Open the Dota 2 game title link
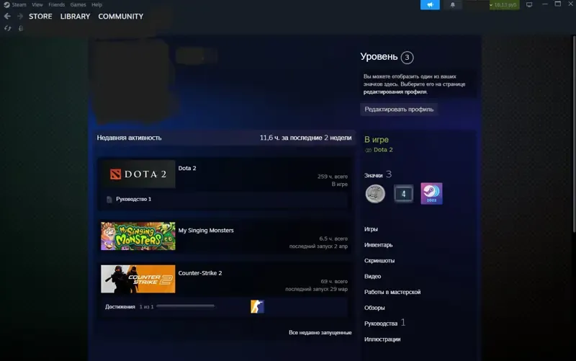The image size is (576, 361). [x=187, y=168]
